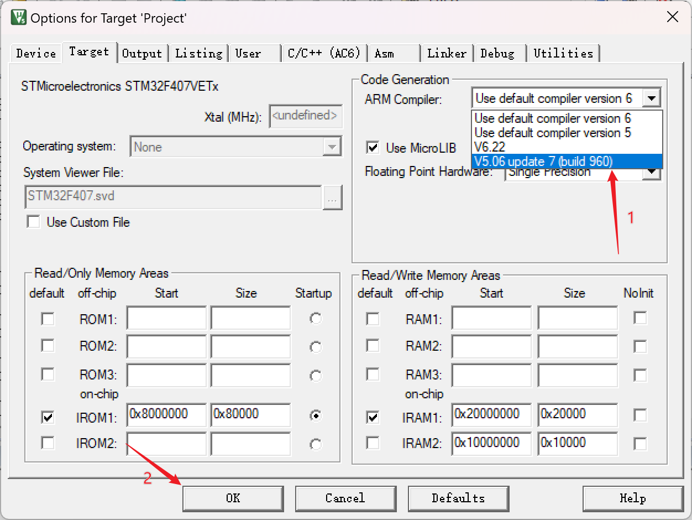Enable NoInit for IRAM1

640,415
